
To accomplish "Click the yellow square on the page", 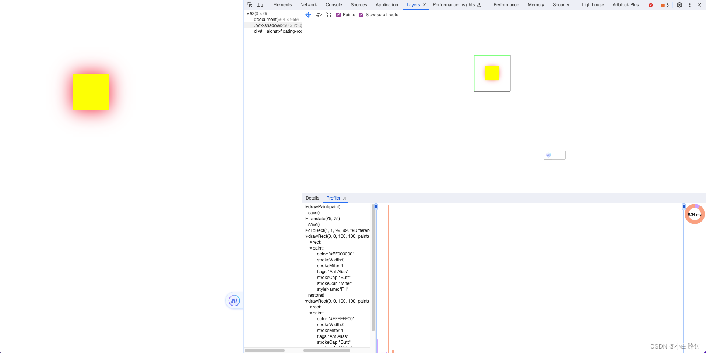I will click(x=91, y=92).
